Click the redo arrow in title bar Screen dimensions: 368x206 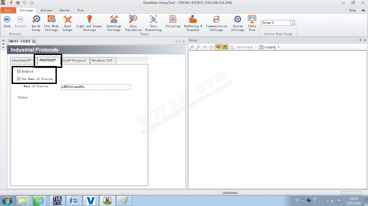tap(32, 3)
